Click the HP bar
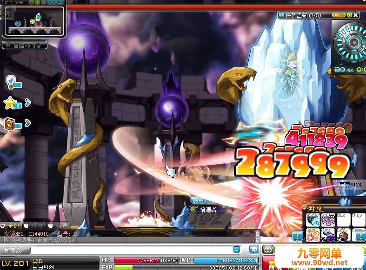 [x=146, y=260]
